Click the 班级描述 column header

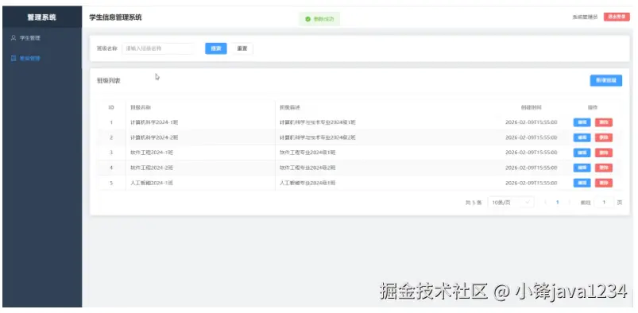[290, 107]
